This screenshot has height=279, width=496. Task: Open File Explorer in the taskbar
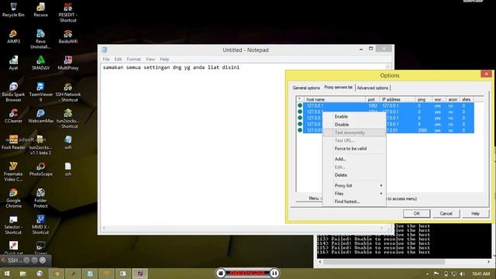point(22,274)
